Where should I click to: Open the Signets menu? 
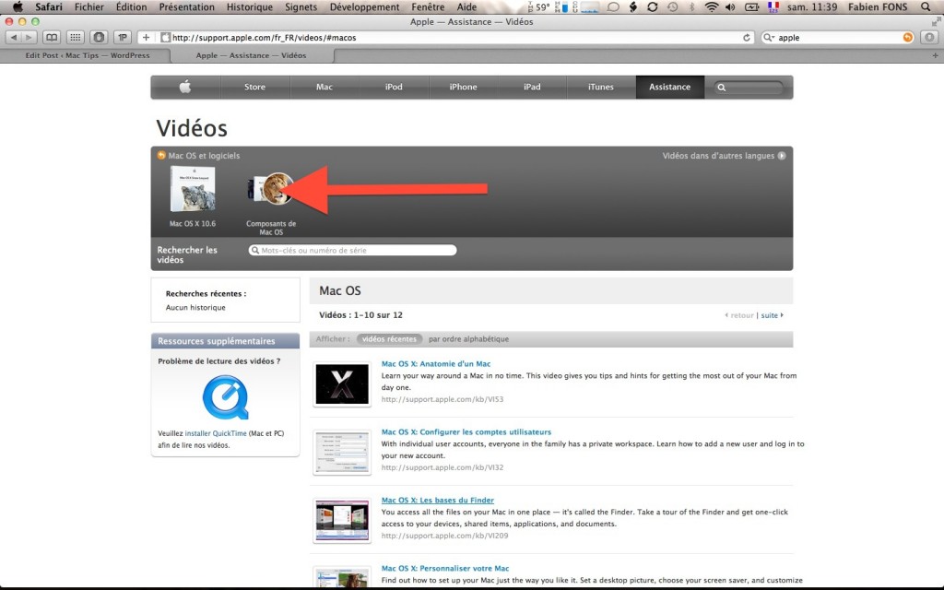[301, 7]
